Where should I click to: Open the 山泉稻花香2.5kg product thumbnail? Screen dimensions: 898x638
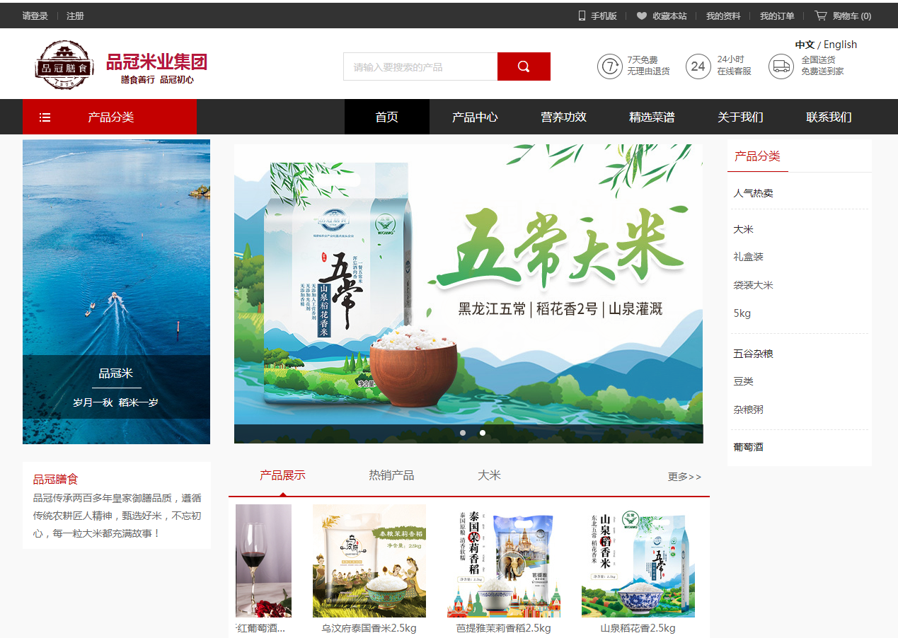click(638, 562)
